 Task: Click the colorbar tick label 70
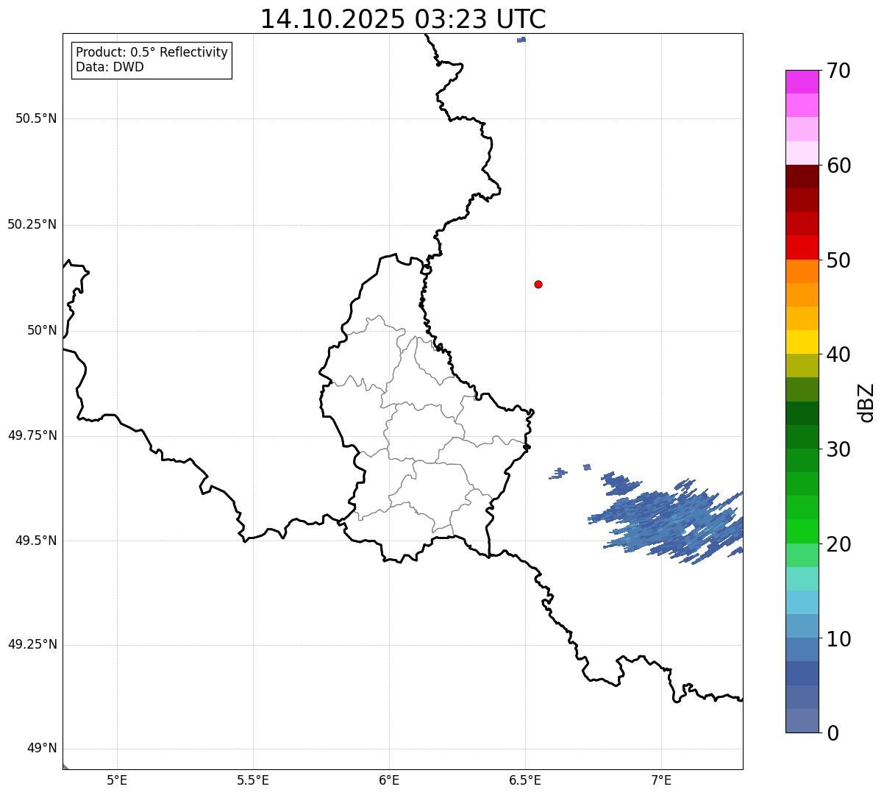pyautogui.click(x=838, y=71)
